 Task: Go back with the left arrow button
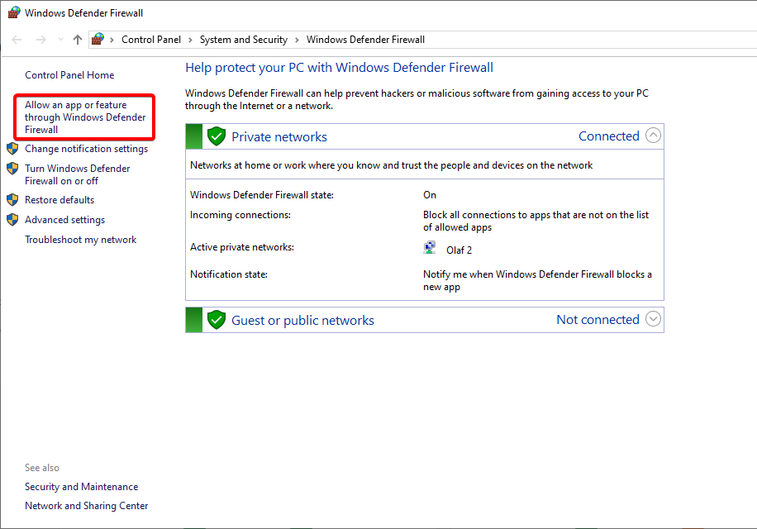[17, 40]
